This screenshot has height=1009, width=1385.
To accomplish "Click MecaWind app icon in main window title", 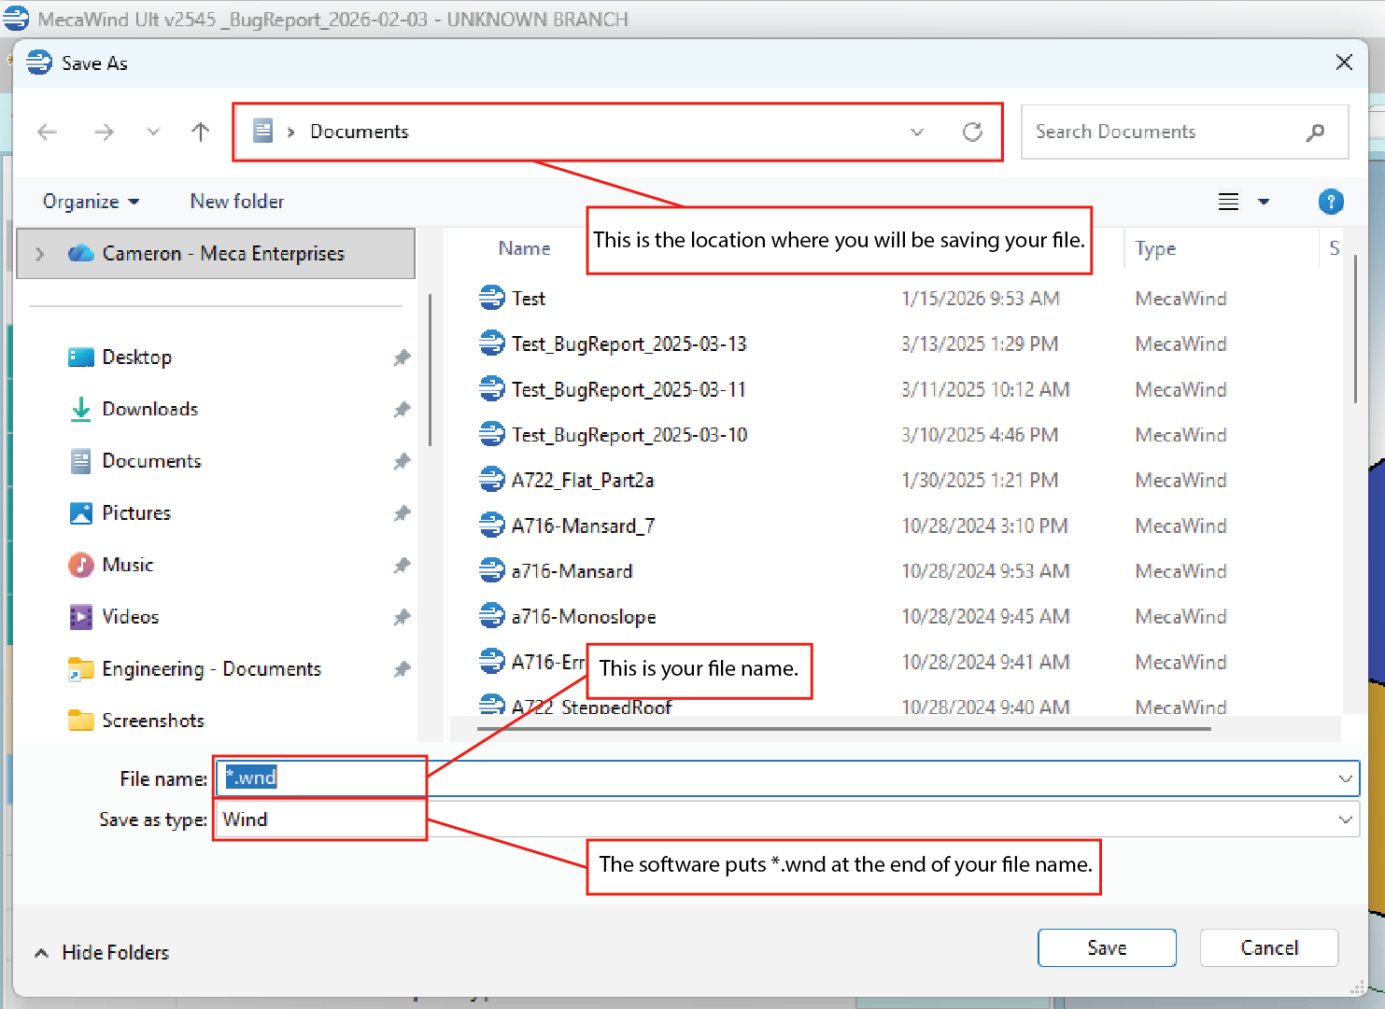I will 16,19.
